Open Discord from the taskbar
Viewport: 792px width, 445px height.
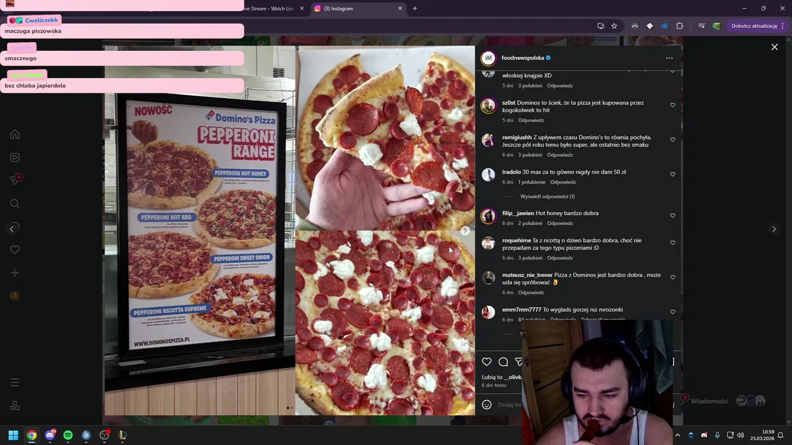[x=50, y=435]
